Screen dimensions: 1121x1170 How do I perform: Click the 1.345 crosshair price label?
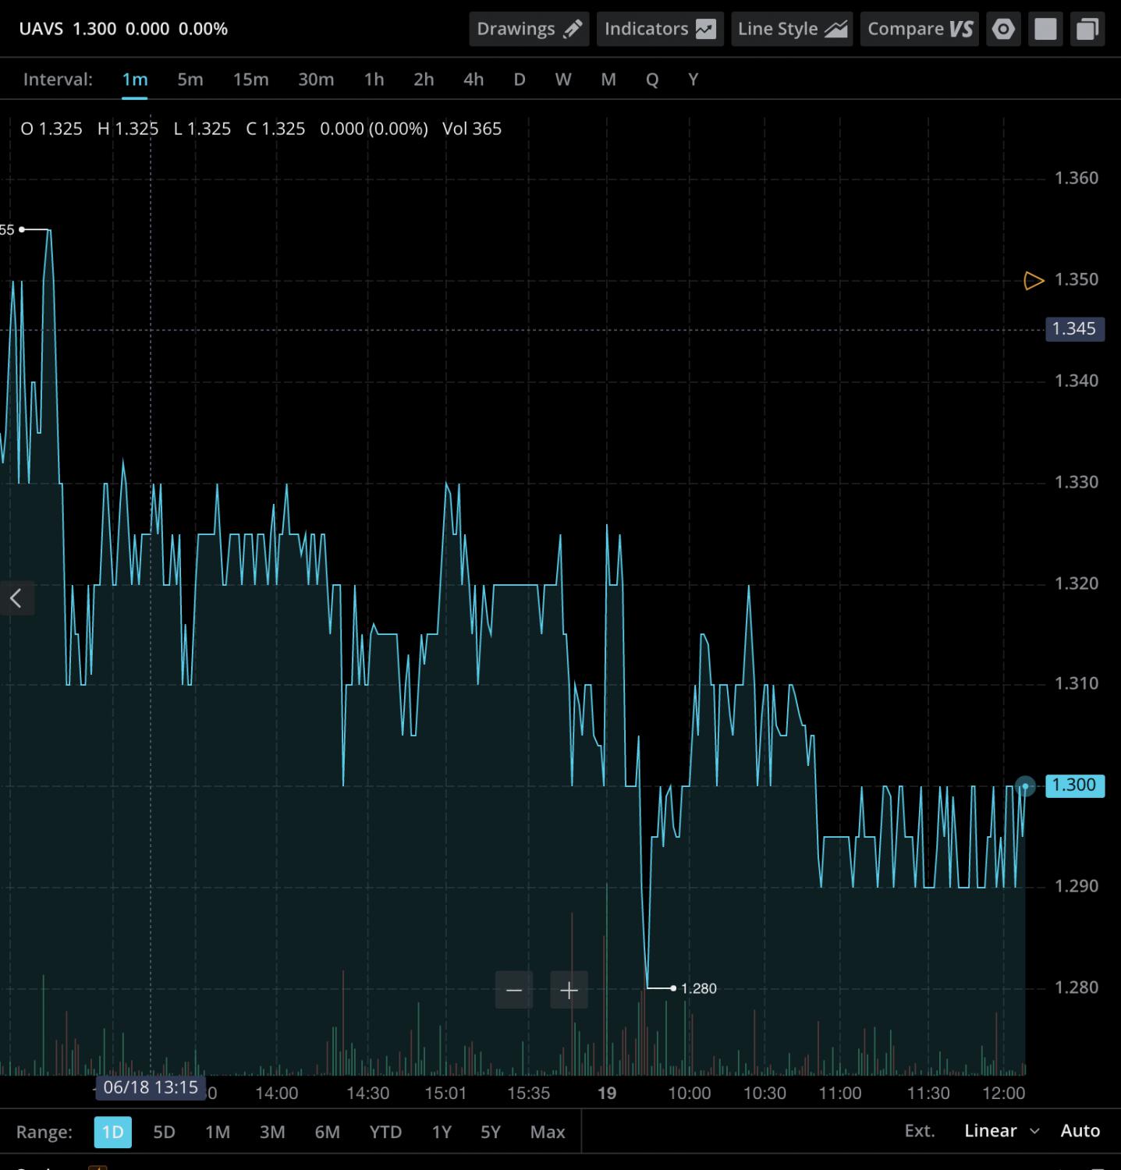click(1074, 329)
